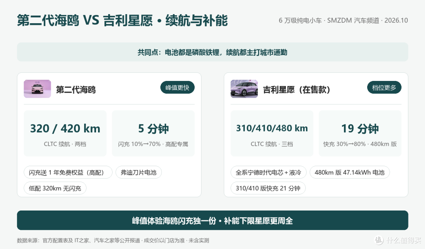Image resolution: width=425 pixels, height=249 pixels.
Task: Click the 低配 320km 无闪充 tag
Action: coord(55,188)
